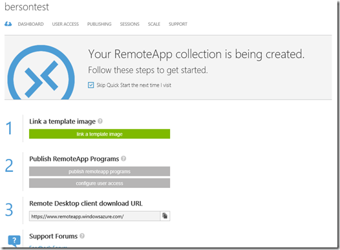Show help for Support Forums
Image resolution: width=340 pixels, height=250 pixels.
[82, 236]
